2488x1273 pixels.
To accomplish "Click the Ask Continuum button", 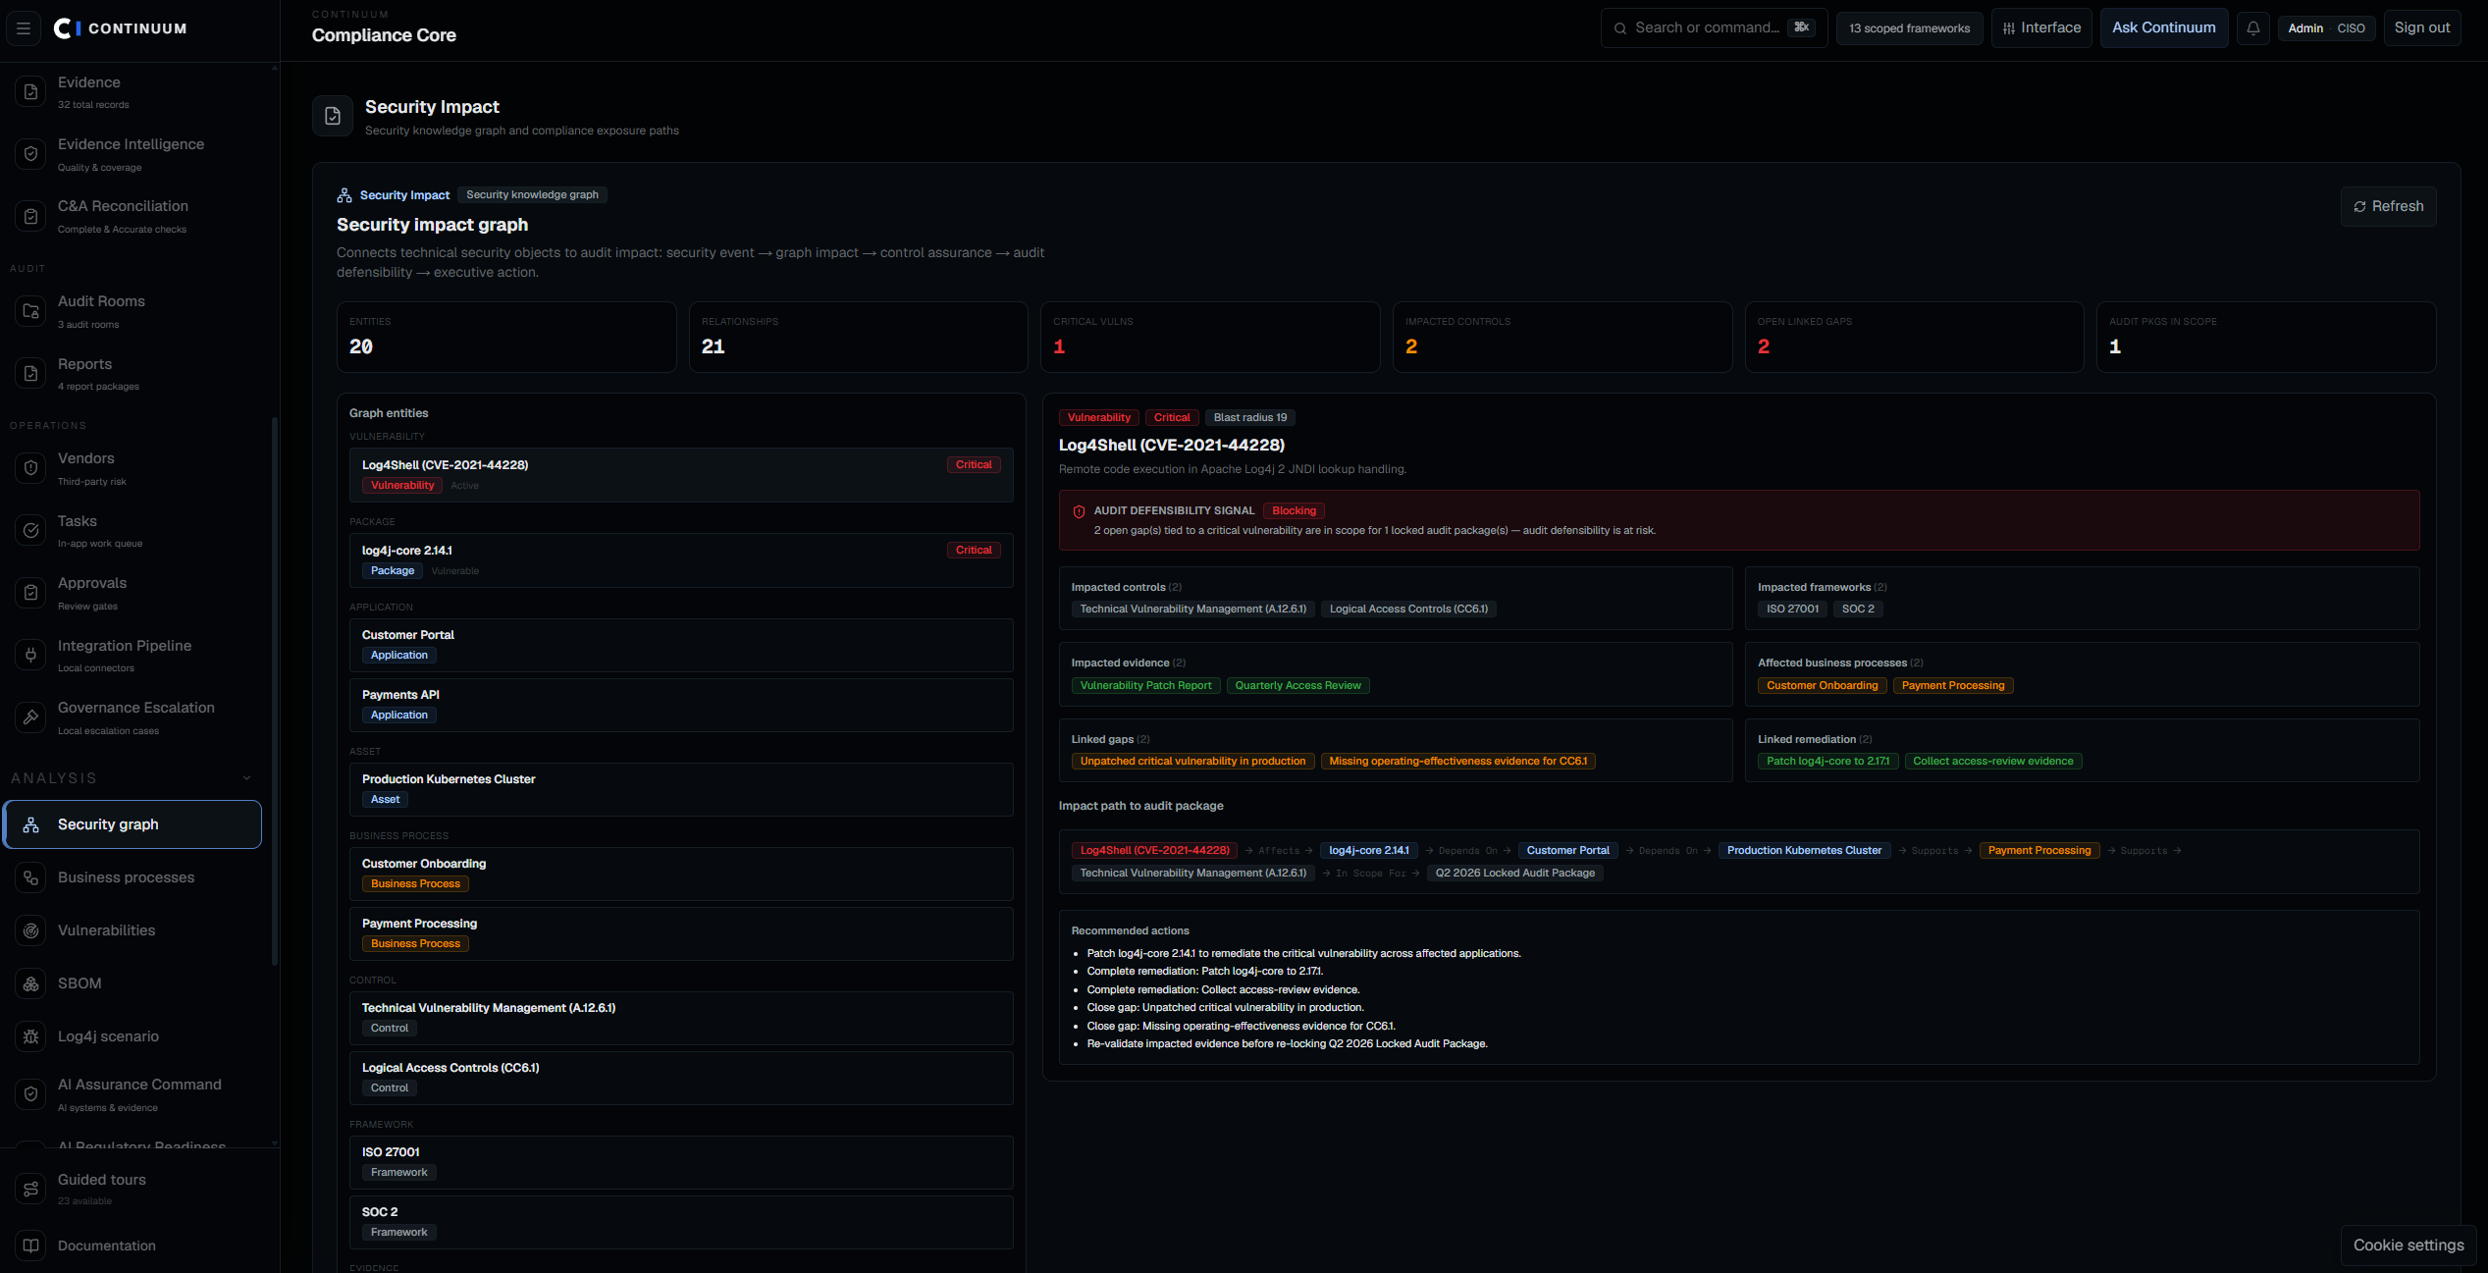I will 2163,28.
